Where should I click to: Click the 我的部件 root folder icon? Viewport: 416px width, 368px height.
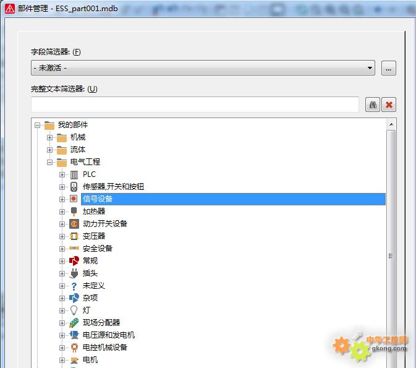pyautogui.click(x=49, y=125)
